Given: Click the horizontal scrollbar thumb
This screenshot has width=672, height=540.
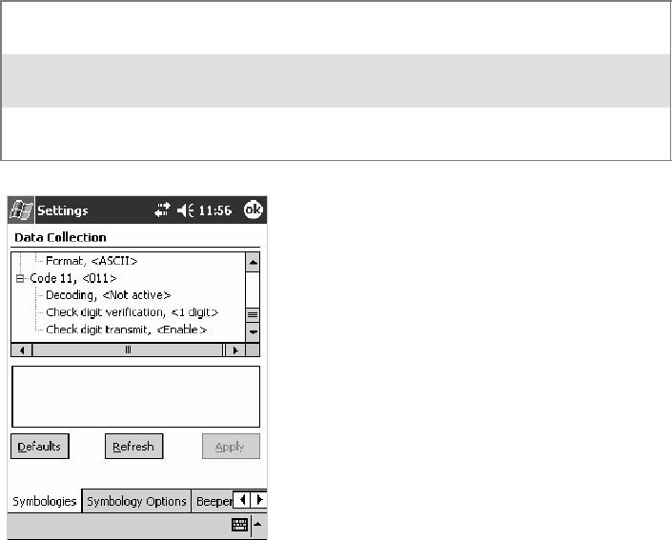Looking at the screenshot, I should coord(128,350).
